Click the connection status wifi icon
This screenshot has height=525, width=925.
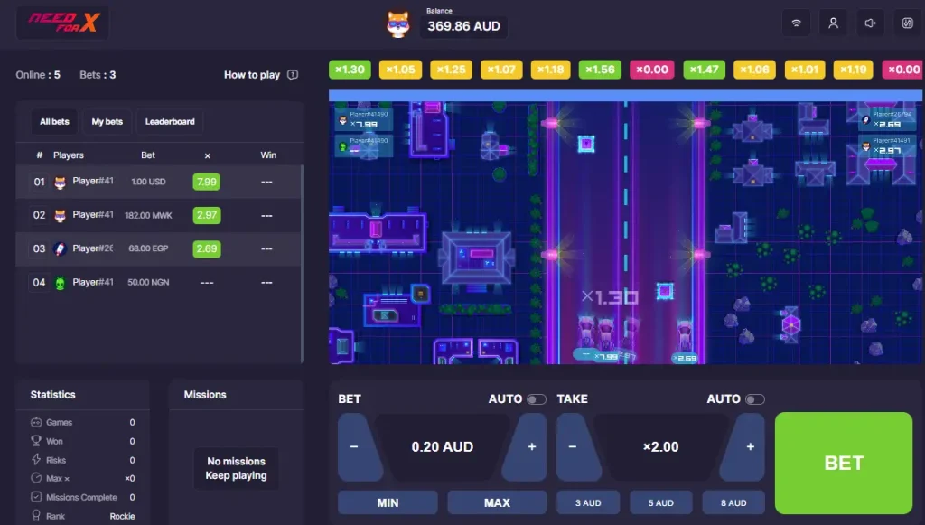(796, 23)
